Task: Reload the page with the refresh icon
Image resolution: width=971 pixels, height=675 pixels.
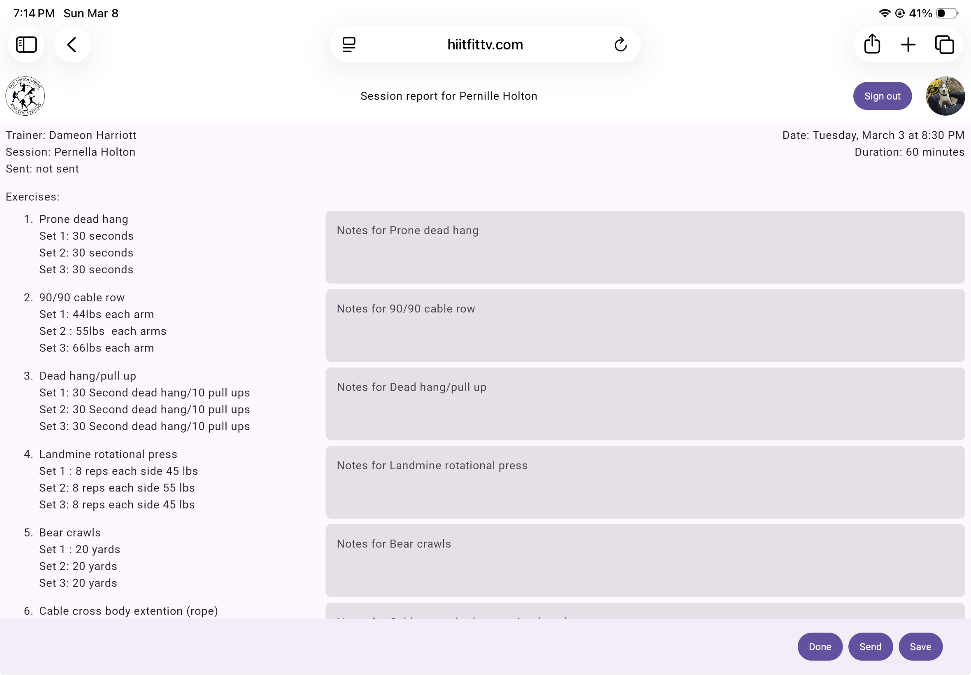Action: (x=620, y=44)
